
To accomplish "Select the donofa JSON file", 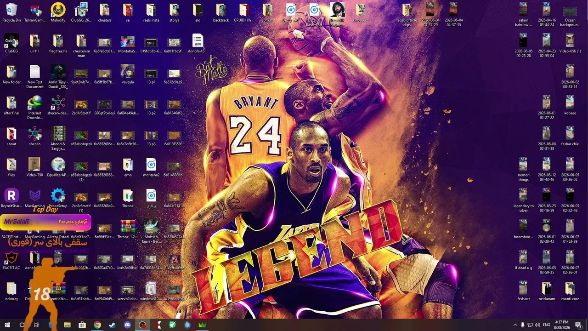I will pyautogui.click(x=198, y=43).
